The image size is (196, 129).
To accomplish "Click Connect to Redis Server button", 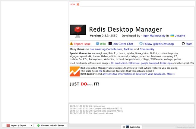I will point(50,125).
